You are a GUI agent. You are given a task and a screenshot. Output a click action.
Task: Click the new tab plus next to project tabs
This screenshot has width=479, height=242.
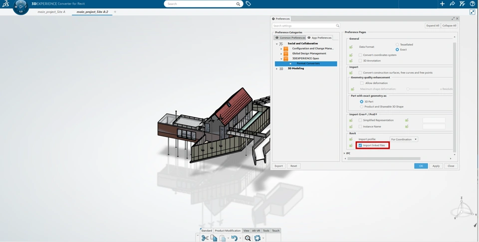point(115,12)
